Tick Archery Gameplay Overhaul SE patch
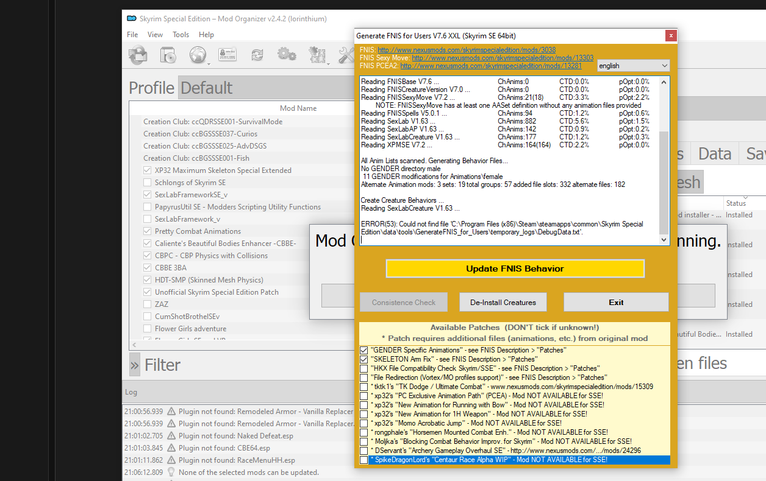 click(x=364, y=451)
